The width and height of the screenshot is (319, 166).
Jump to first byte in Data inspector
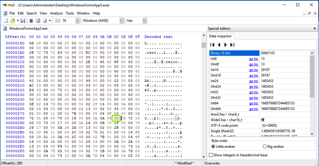tap(212, 45)
